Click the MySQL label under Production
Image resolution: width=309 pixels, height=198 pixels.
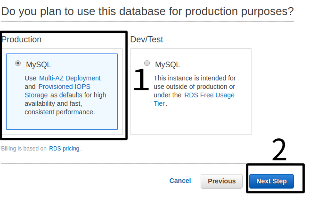point(38,64)
